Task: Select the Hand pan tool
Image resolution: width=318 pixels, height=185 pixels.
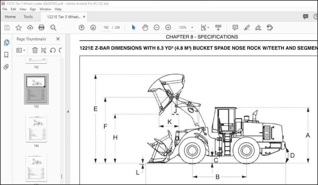Action: click(145, 27)
